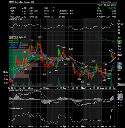Screen dimensions: 125x128
Task: Click the green up-arrow price change icon
Action: click(99, 8)
